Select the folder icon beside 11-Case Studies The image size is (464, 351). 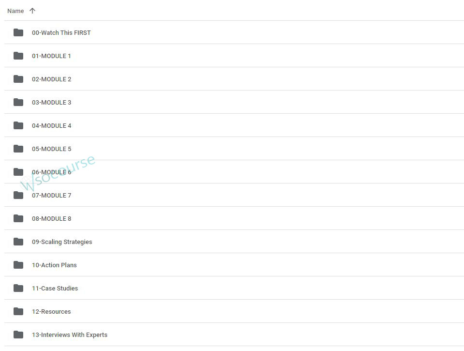click(18, 288)
